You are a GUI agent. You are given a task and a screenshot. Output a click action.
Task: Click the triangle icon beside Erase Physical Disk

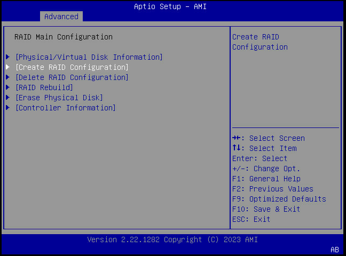[7, 98]
